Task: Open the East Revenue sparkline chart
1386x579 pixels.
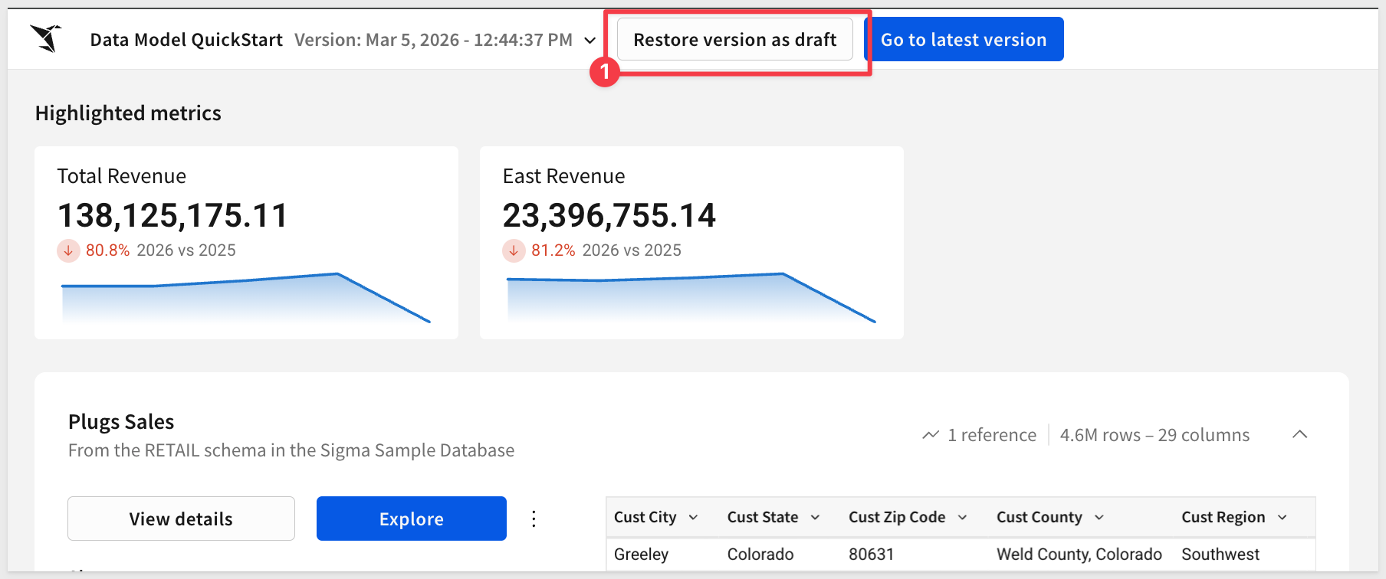Action: [x=691, y=299]
